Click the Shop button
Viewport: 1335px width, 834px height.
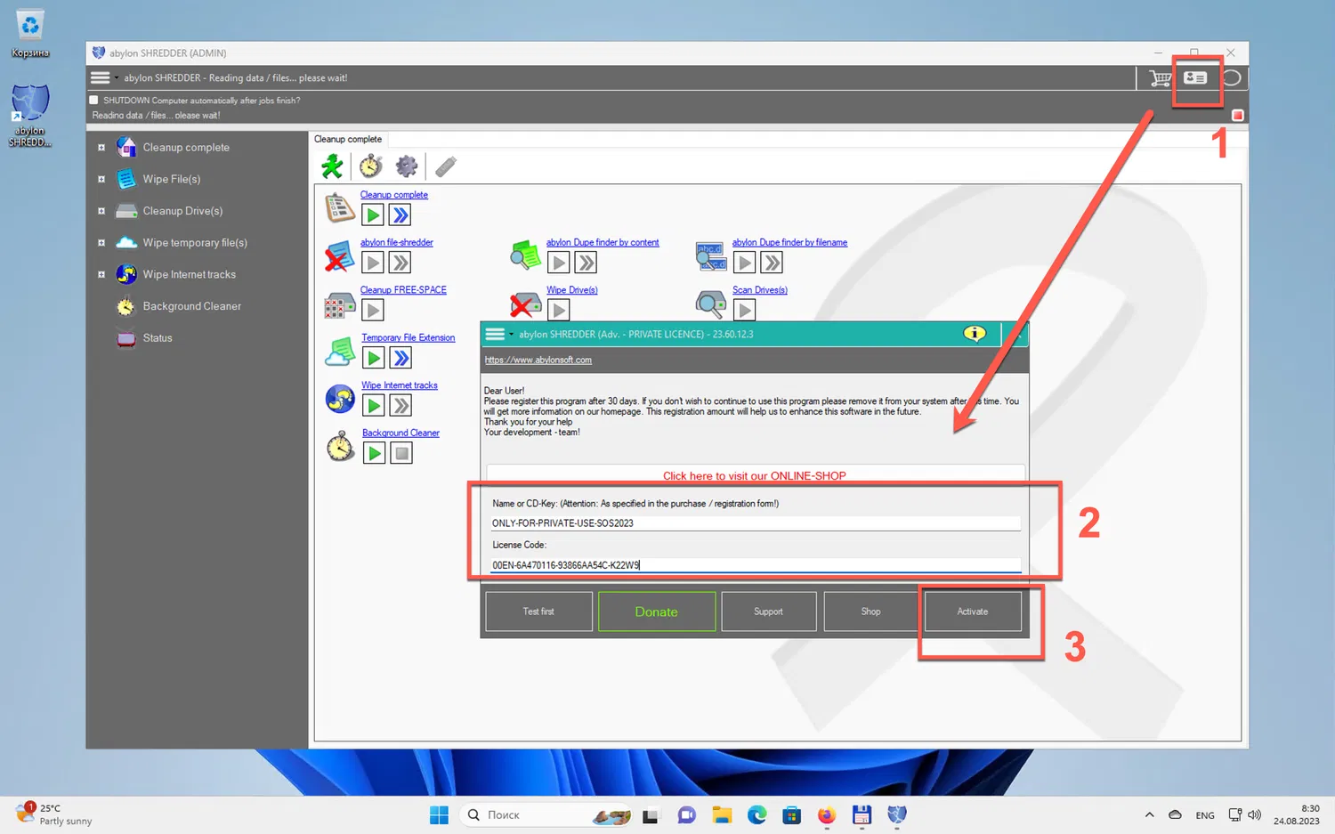[871, 611]
